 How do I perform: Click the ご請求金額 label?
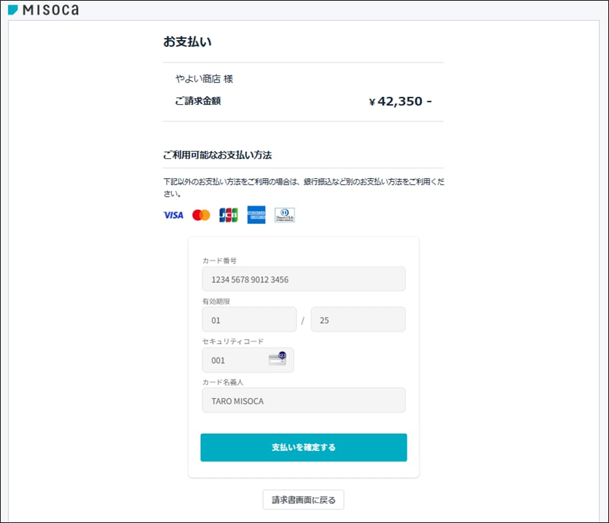pos(198,102)
